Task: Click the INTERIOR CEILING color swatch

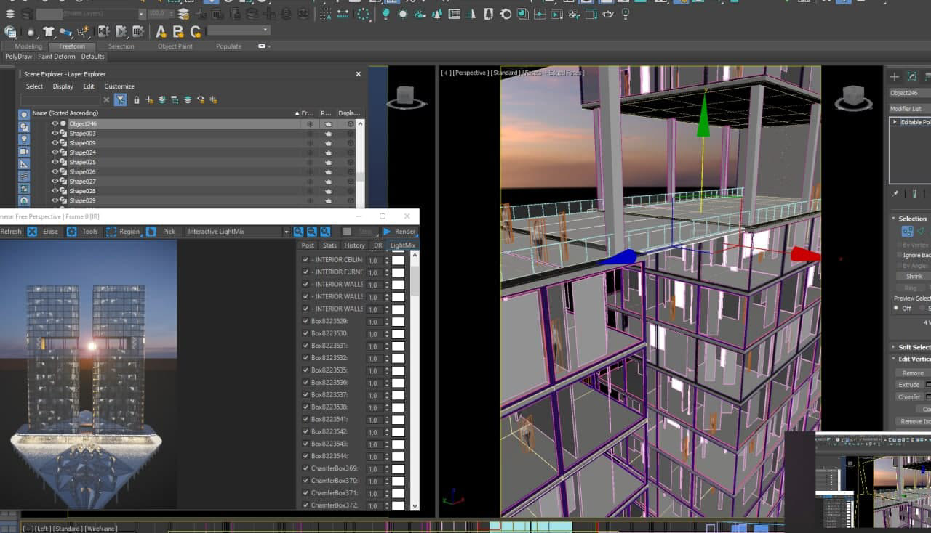Action: click(397, 260)
